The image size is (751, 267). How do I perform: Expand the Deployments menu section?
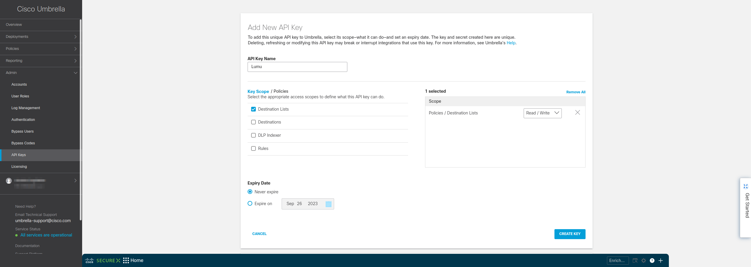pos(40,37)
